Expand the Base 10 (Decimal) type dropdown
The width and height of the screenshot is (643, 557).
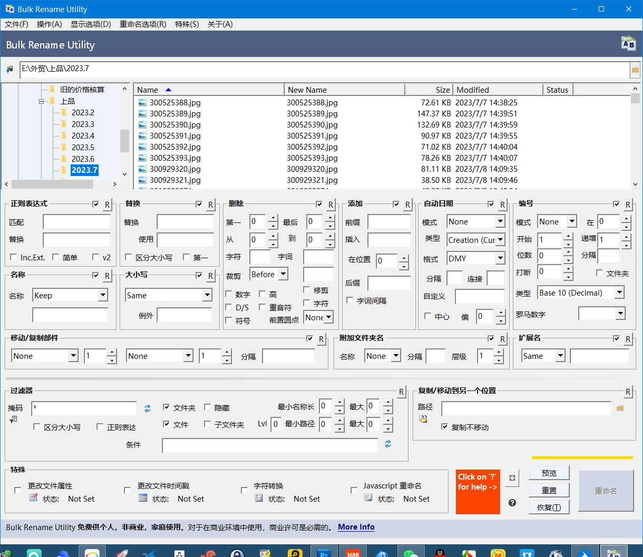click(619, 293)
